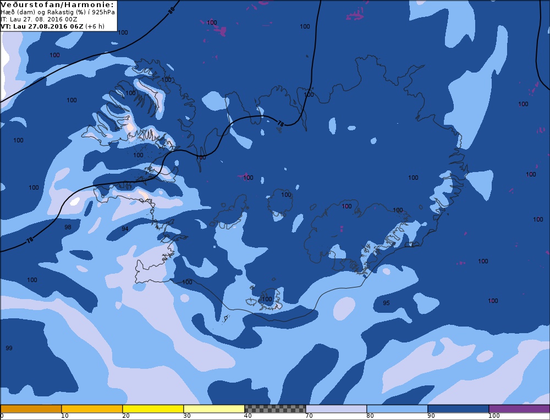Click the '(+6 h)' forecast offset text
The width and height of the screenshot is (550, 420).
(x=95, y=26)
